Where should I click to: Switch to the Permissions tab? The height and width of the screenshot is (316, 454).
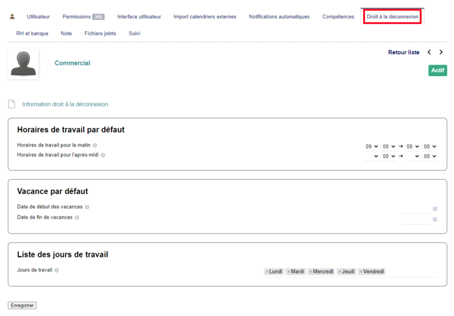point(83,16)
